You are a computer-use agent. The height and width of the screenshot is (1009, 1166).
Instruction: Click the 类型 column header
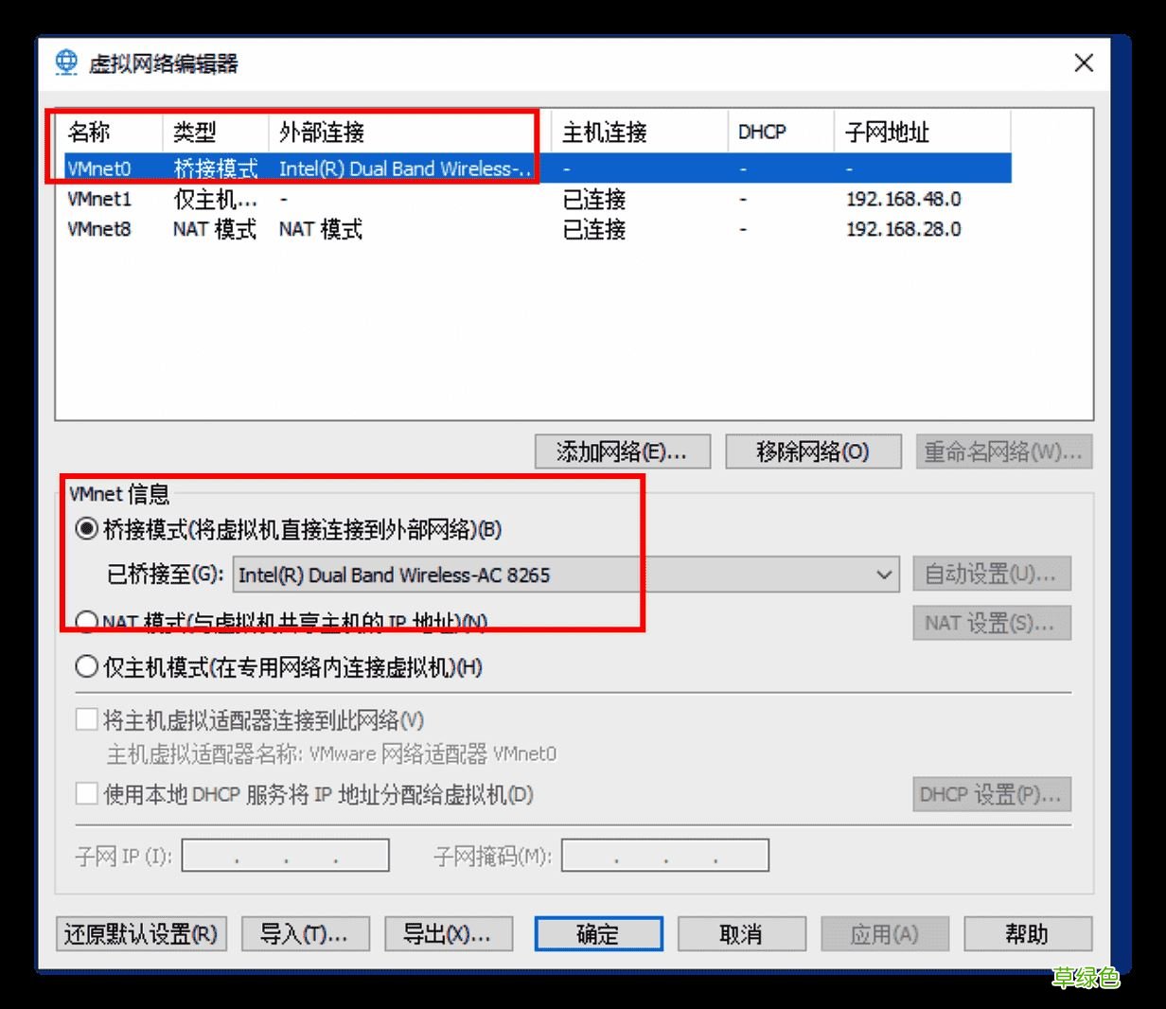[216, 132]
